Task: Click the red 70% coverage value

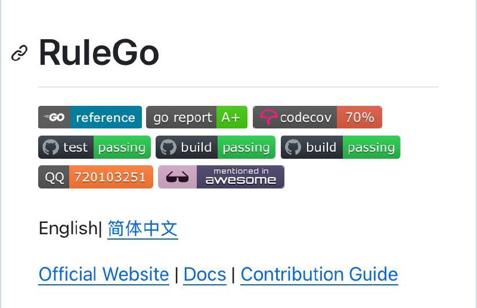Action: click(x=360, y=117)
